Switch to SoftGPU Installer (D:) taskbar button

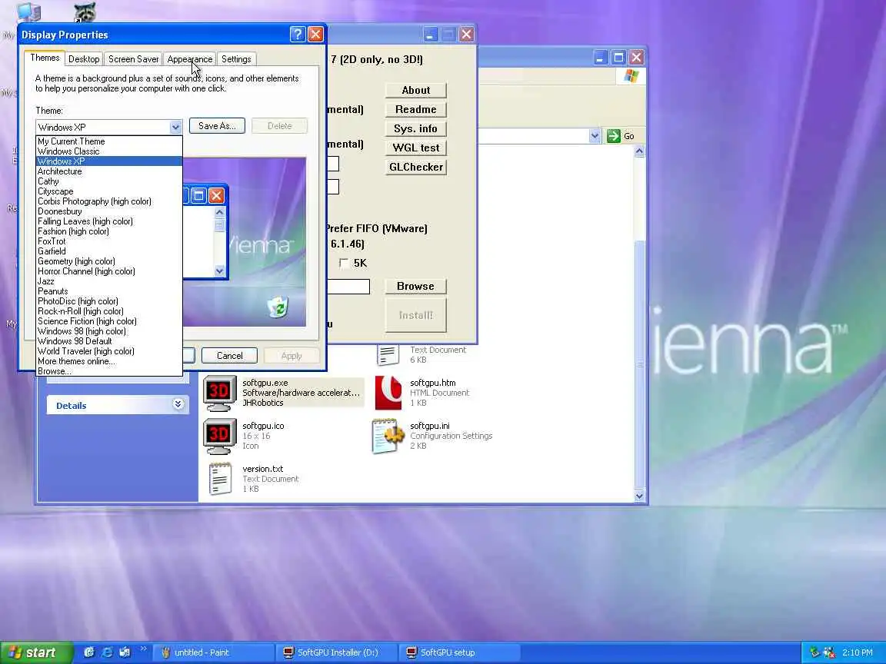[x=338, y=652]
